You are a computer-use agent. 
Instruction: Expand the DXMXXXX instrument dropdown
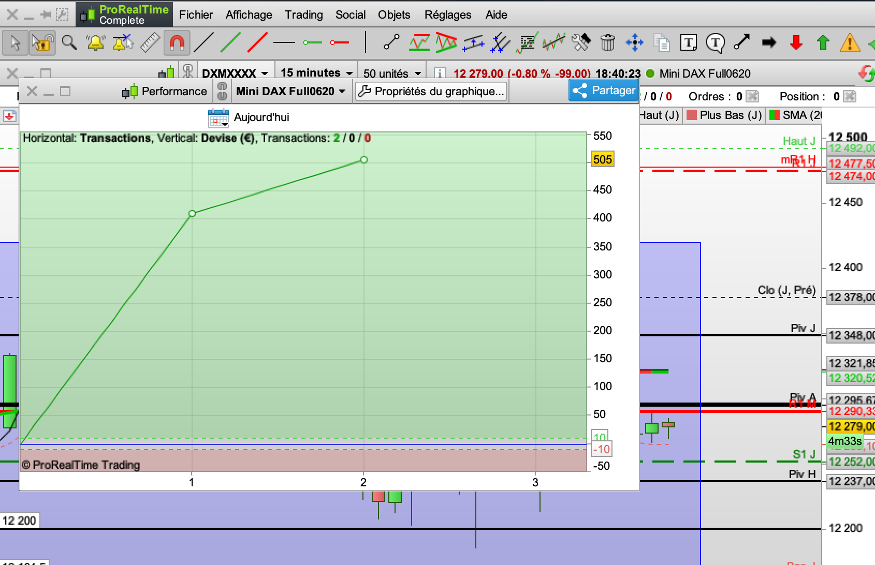click(x=235, y=73)
